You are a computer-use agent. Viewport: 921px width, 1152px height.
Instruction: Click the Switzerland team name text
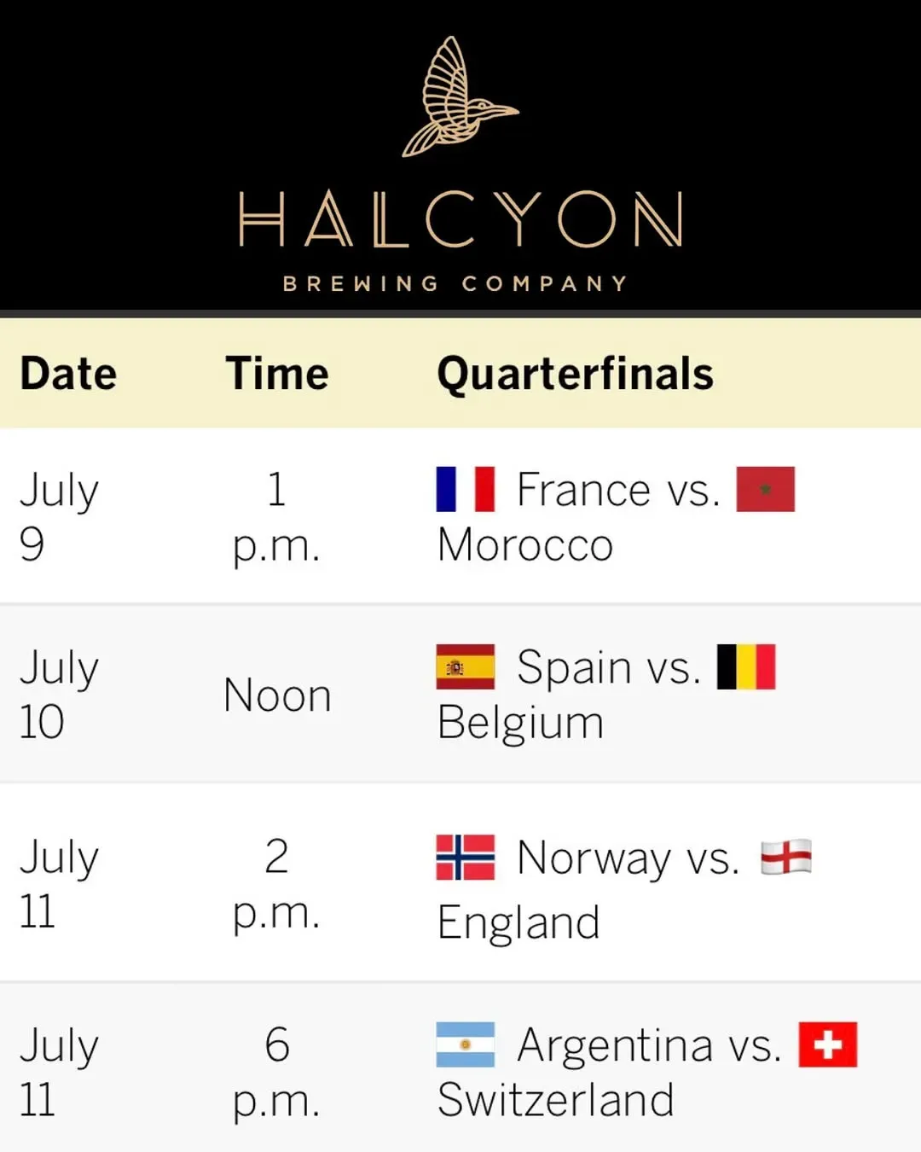pyautogui.click(x=556, y=1099)
